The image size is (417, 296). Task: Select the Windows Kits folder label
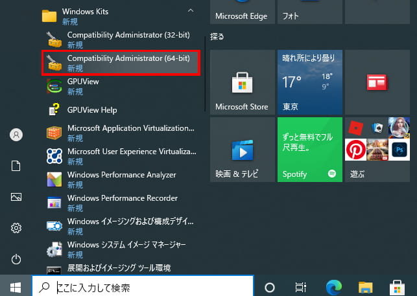pos(85,12)
